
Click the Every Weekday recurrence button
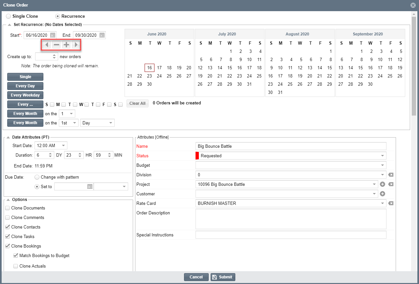(25, 95)
